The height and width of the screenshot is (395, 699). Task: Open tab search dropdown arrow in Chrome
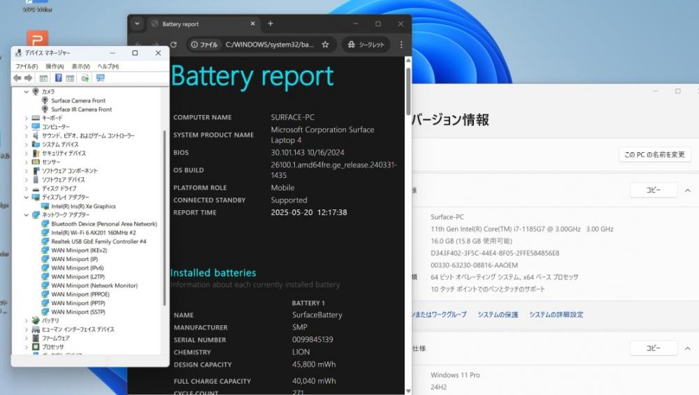(137, 24)
